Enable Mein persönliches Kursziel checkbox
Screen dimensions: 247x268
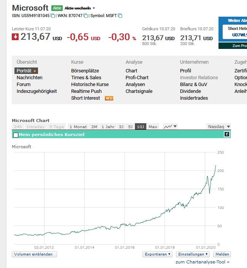click(16, 135)
